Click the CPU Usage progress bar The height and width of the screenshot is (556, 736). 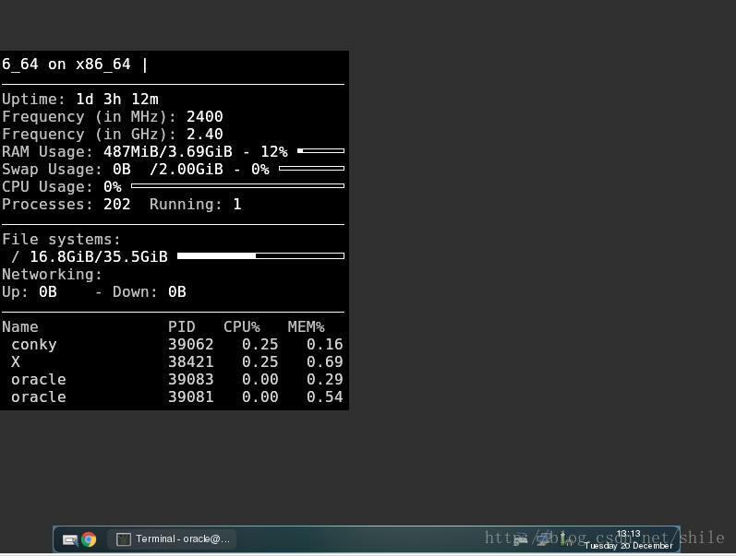[x=237, y=186]
